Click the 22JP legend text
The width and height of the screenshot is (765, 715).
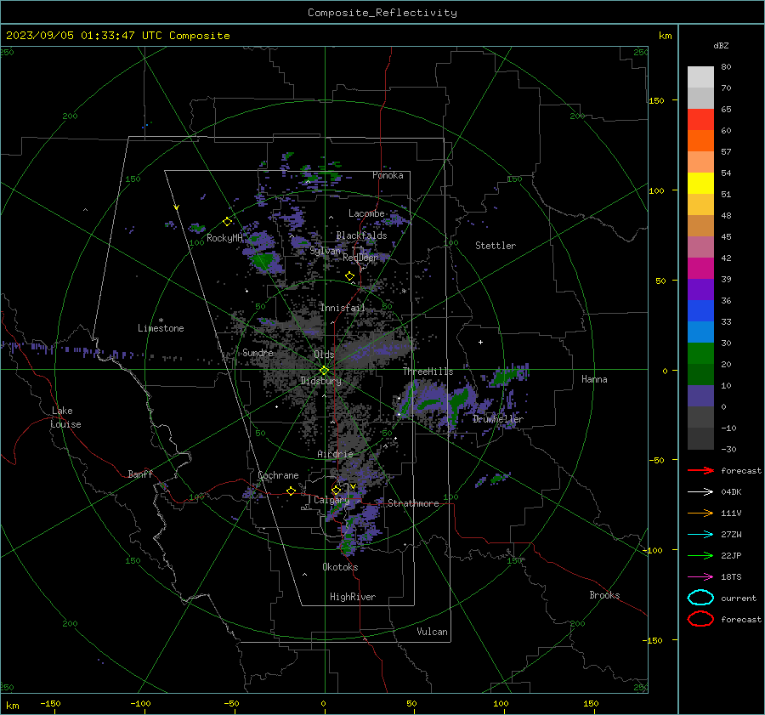tap(731, 555)
